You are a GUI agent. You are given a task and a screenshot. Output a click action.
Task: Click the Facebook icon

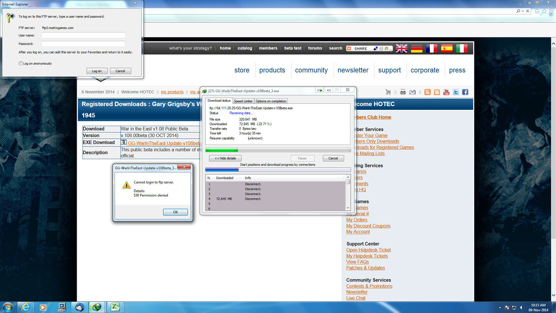point(465,92)
